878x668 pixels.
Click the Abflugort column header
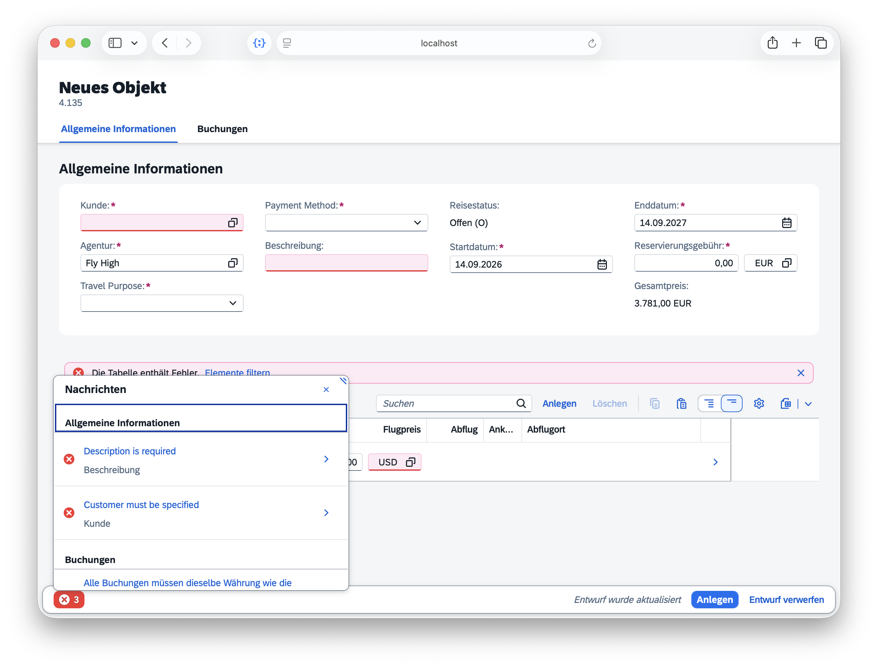546,430
